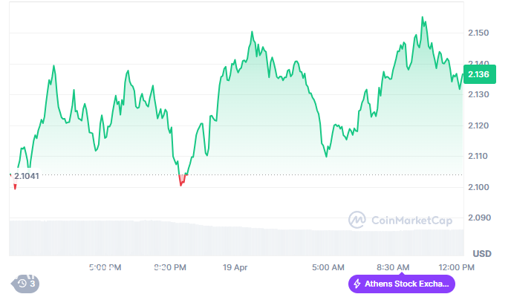Click the USD currency label
Screen dimensions: 511x294
pyautogui.click(x=482, y=254)
